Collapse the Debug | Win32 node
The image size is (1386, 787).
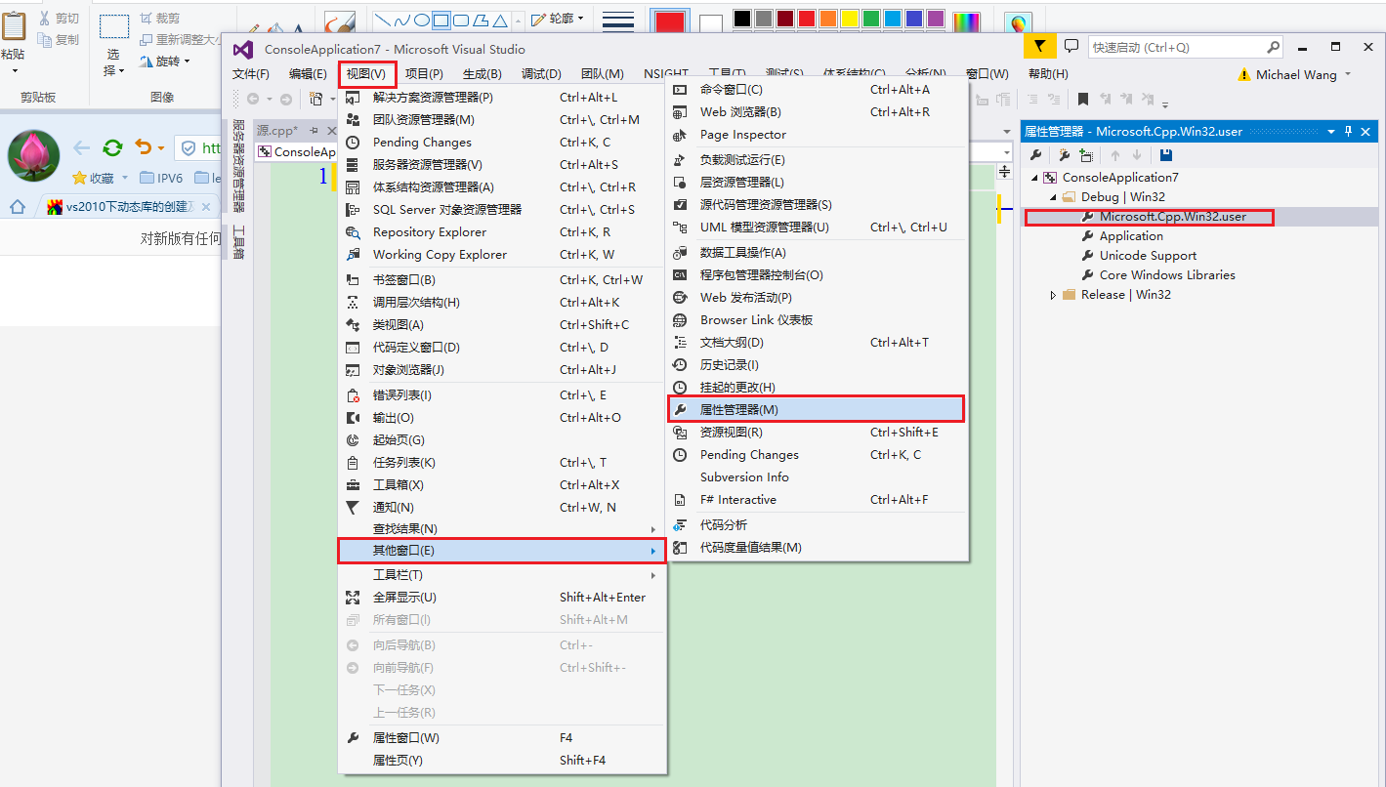[x=1053, y=197]
